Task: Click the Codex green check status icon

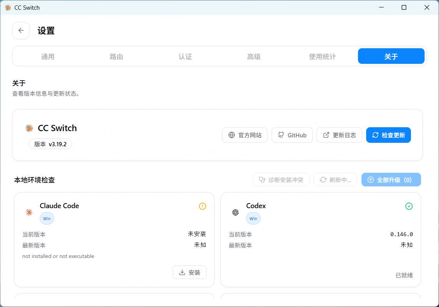Action: coord(409,206)
